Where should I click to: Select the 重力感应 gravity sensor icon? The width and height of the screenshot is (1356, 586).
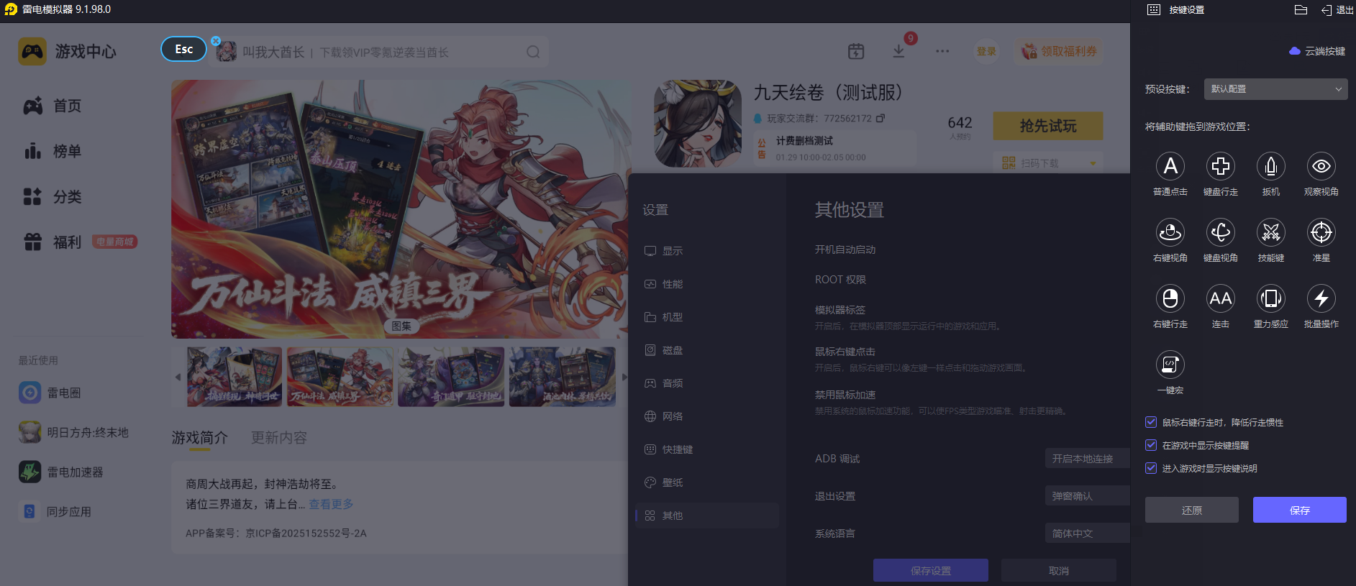pos(1271,298)
